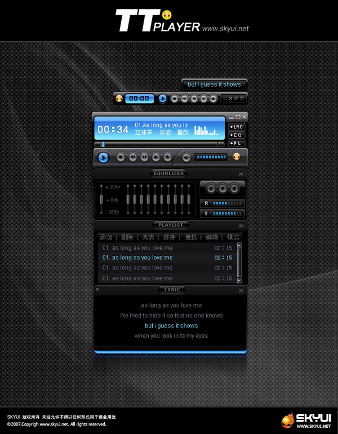Viewport: 338px width, 434px height.
Task: Click lyric line 'when you look in to my eyes'
Action: (x=171, y=336)
